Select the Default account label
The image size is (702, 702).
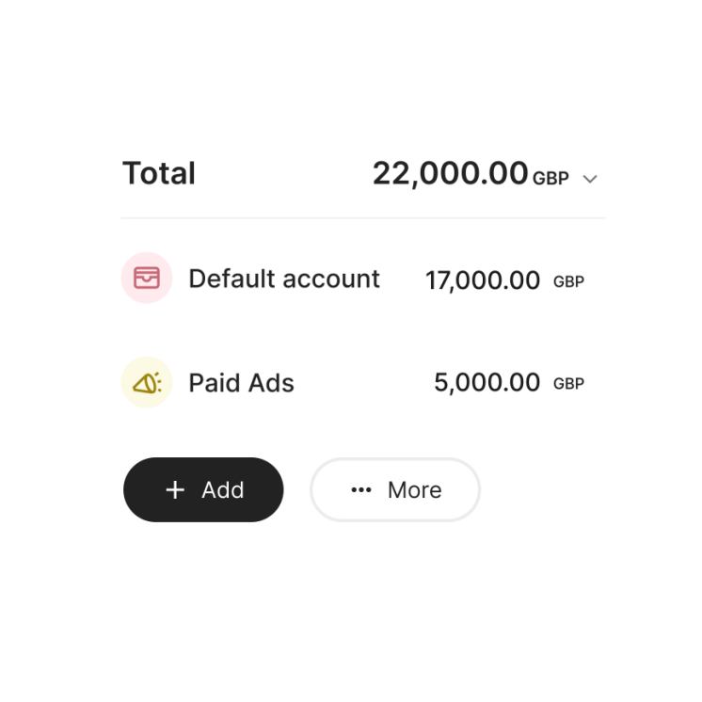click(284, 279)
